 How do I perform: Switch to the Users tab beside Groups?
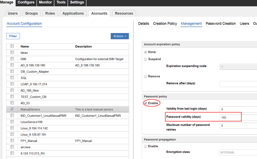point(13,13)
